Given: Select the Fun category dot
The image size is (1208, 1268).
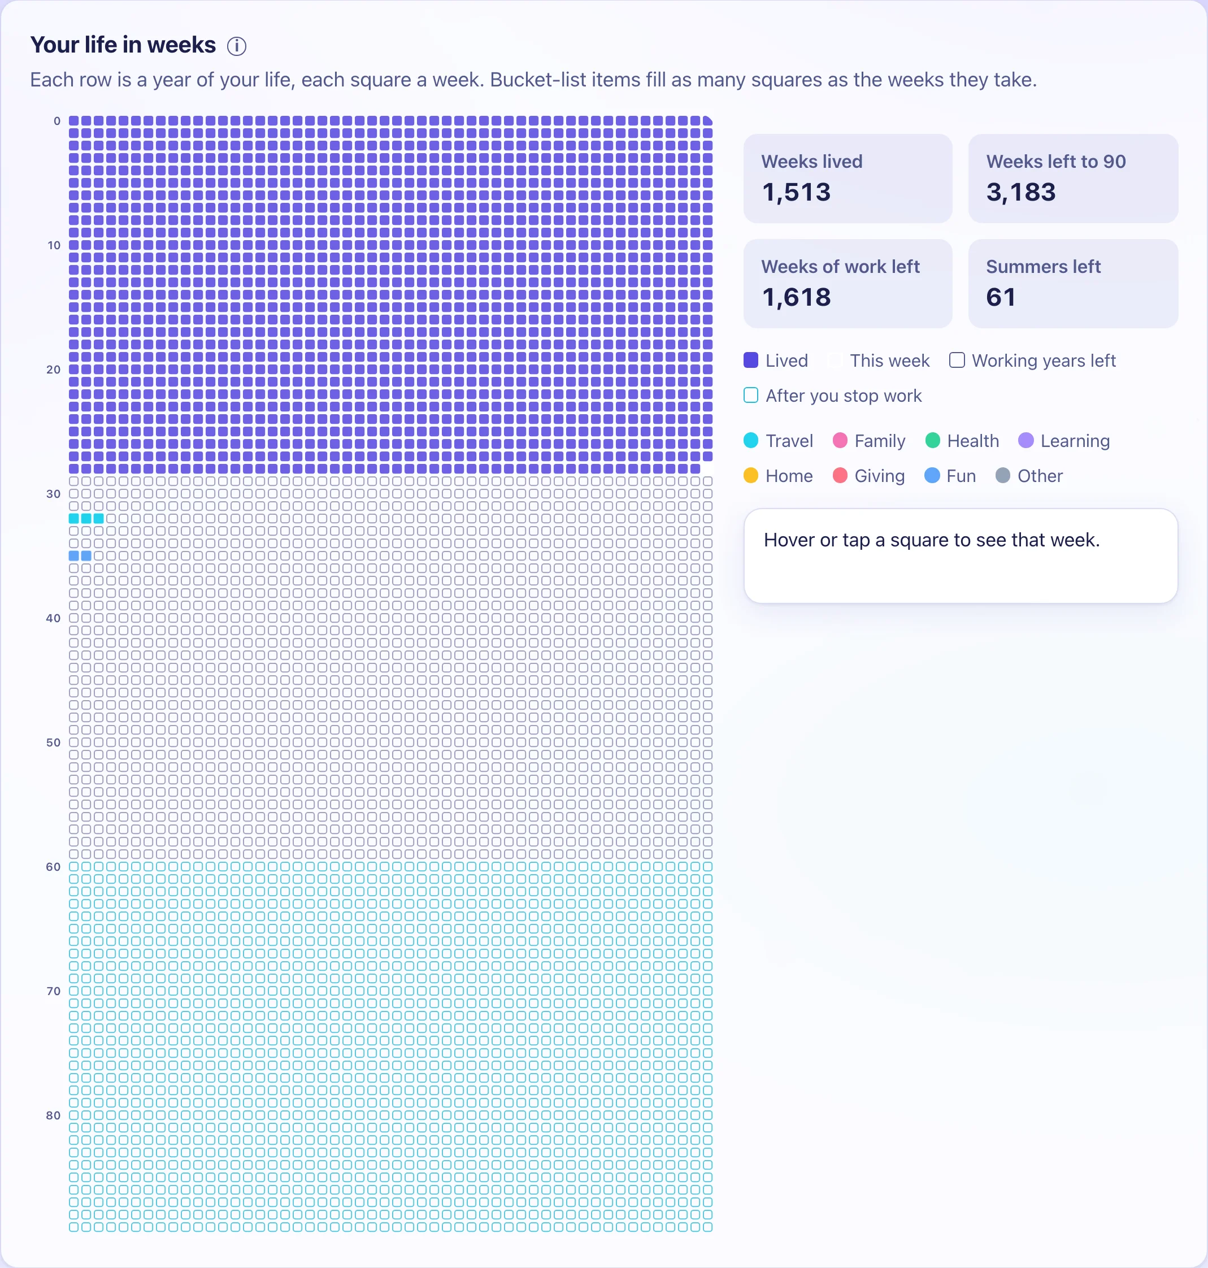Looking at the screenshot, I should pos(932,475).
